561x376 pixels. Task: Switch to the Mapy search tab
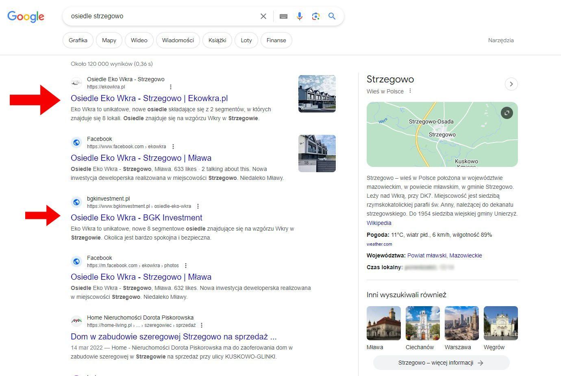pos(109,40)
